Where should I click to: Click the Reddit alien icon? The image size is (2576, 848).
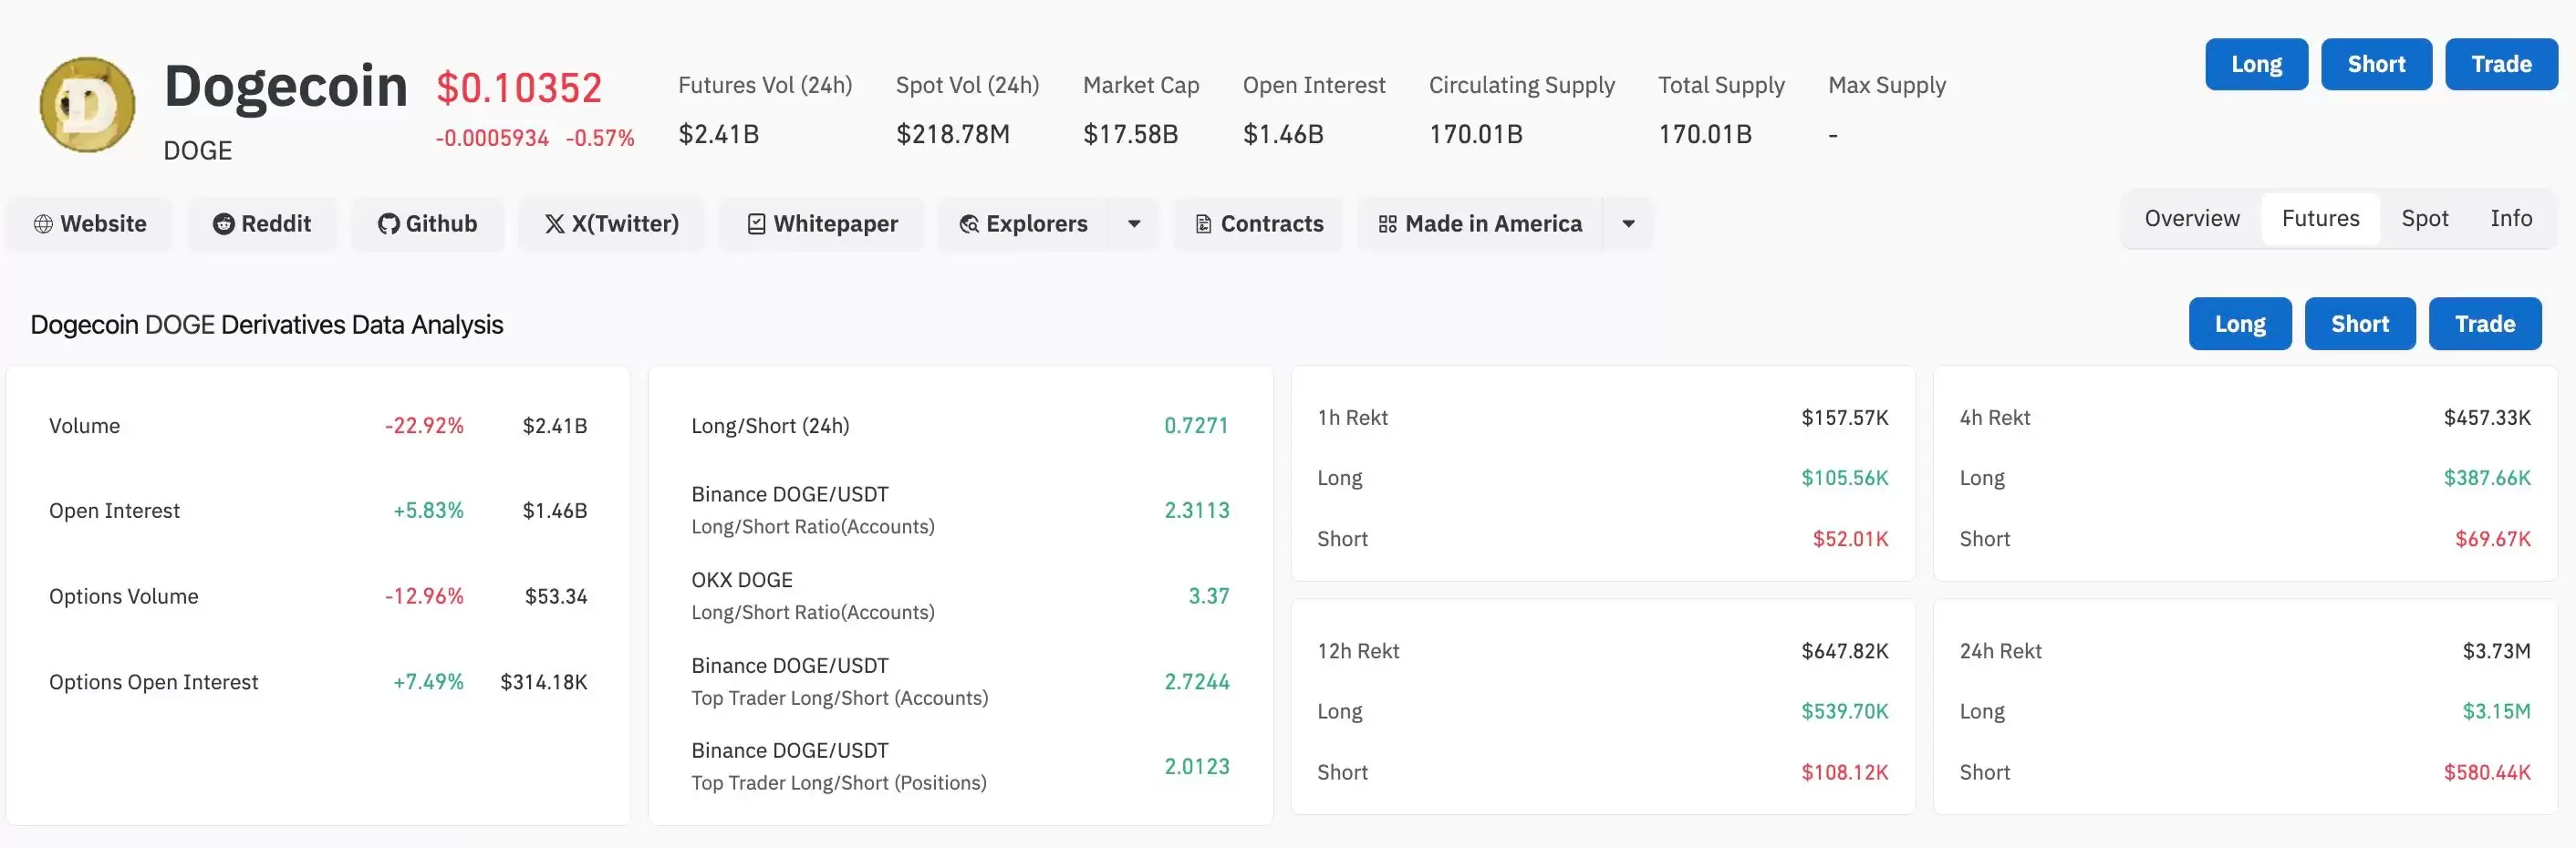point(223,224)
